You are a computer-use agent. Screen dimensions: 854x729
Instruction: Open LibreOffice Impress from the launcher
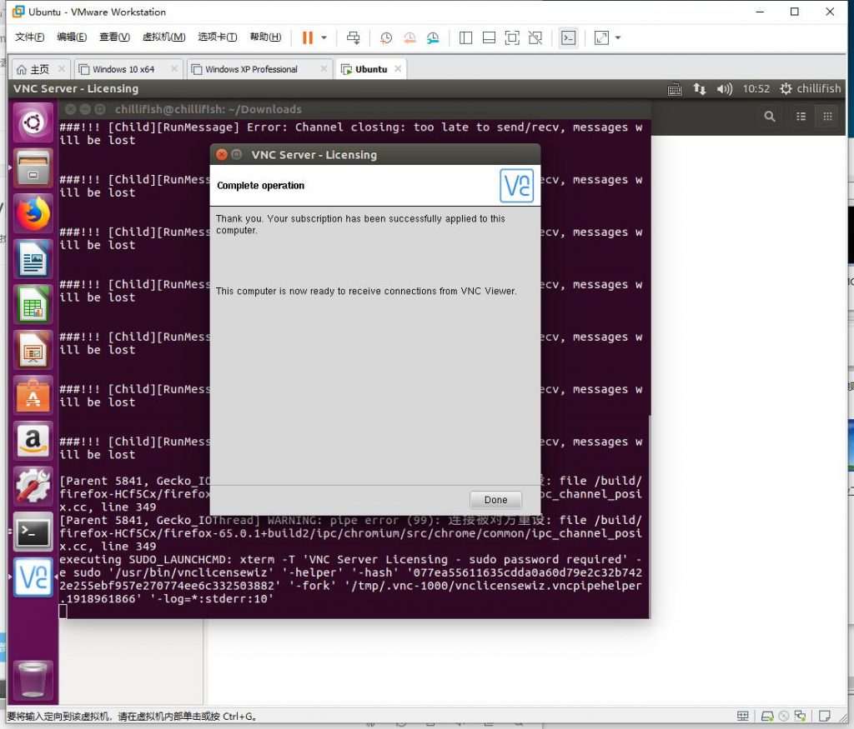tap(33, 350)
